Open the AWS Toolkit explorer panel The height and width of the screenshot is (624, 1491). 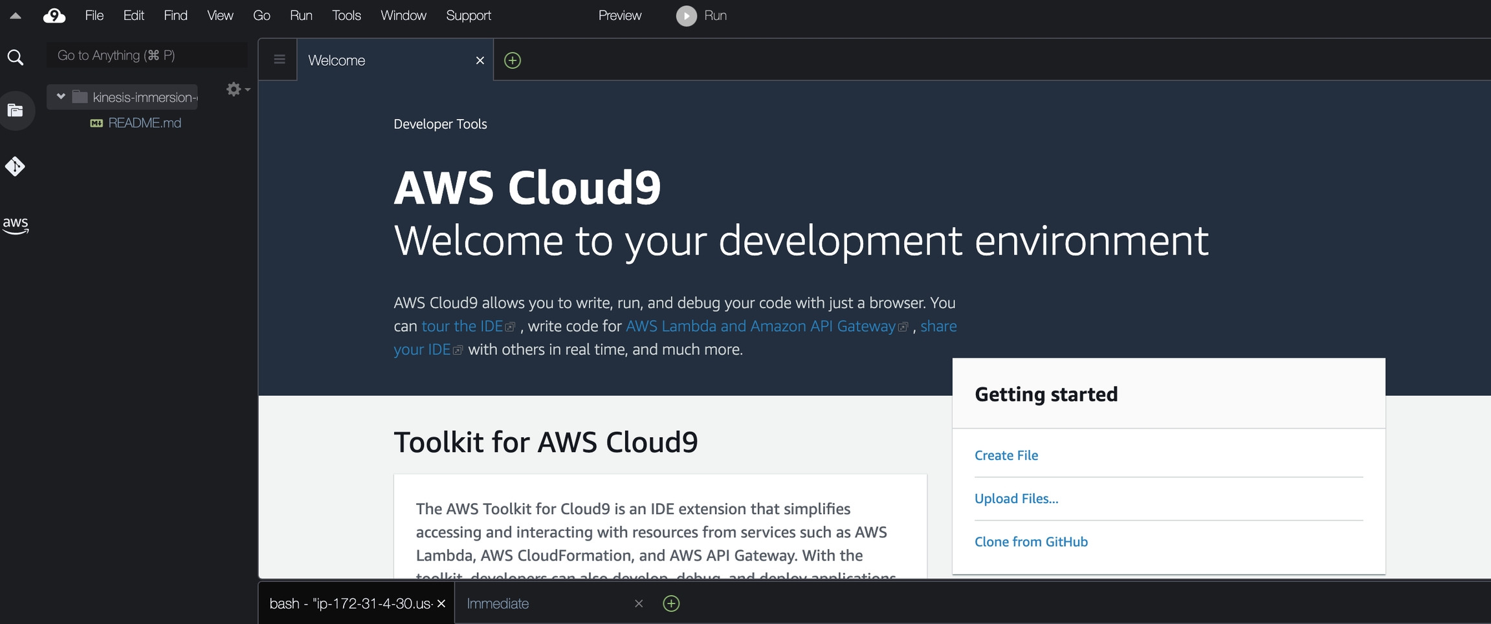point(16,225)
